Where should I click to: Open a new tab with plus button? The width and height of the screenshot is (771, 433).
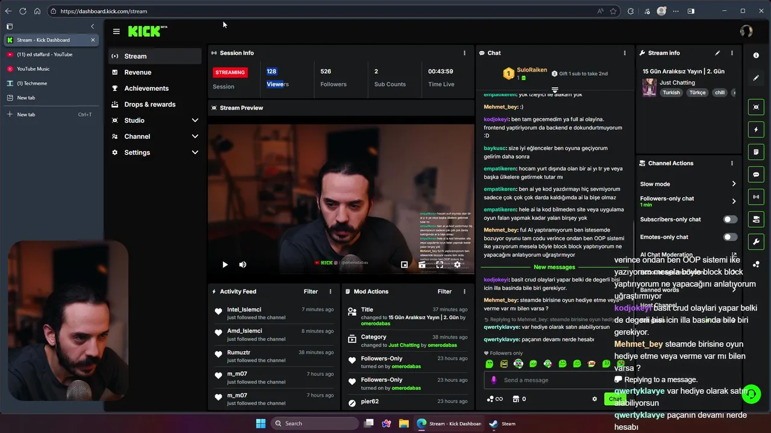tap(51, 114)
